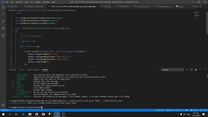Open the Go menu
Screen dimensions: 208x117
tap(32, 2)
